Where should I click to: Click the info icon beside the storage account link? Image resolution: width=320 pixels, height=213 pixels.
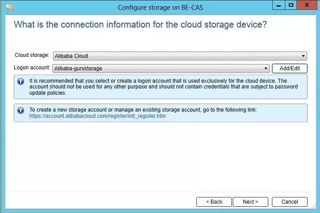pos(20,110)
